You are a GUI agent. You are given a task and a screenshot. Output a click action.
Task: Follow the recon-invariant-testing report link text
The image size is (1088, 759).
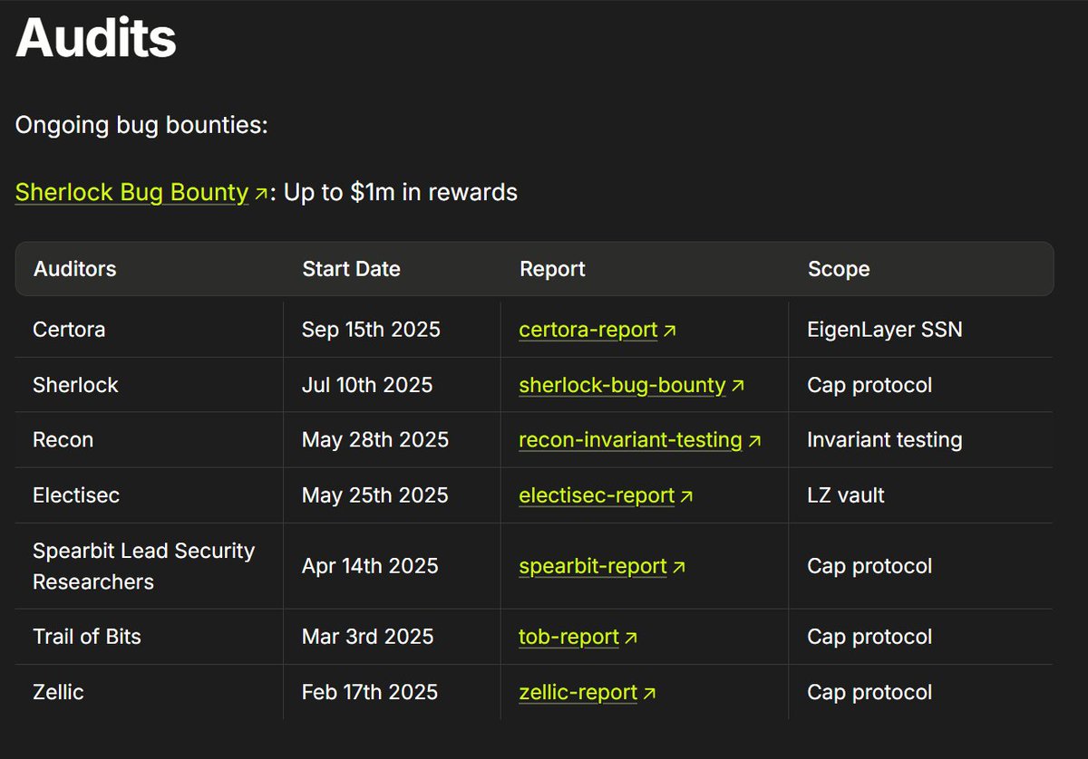(630, 440)
